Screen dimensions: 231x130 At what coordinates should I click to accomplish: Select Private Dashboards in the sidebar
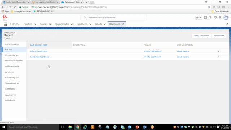point(14,61)
